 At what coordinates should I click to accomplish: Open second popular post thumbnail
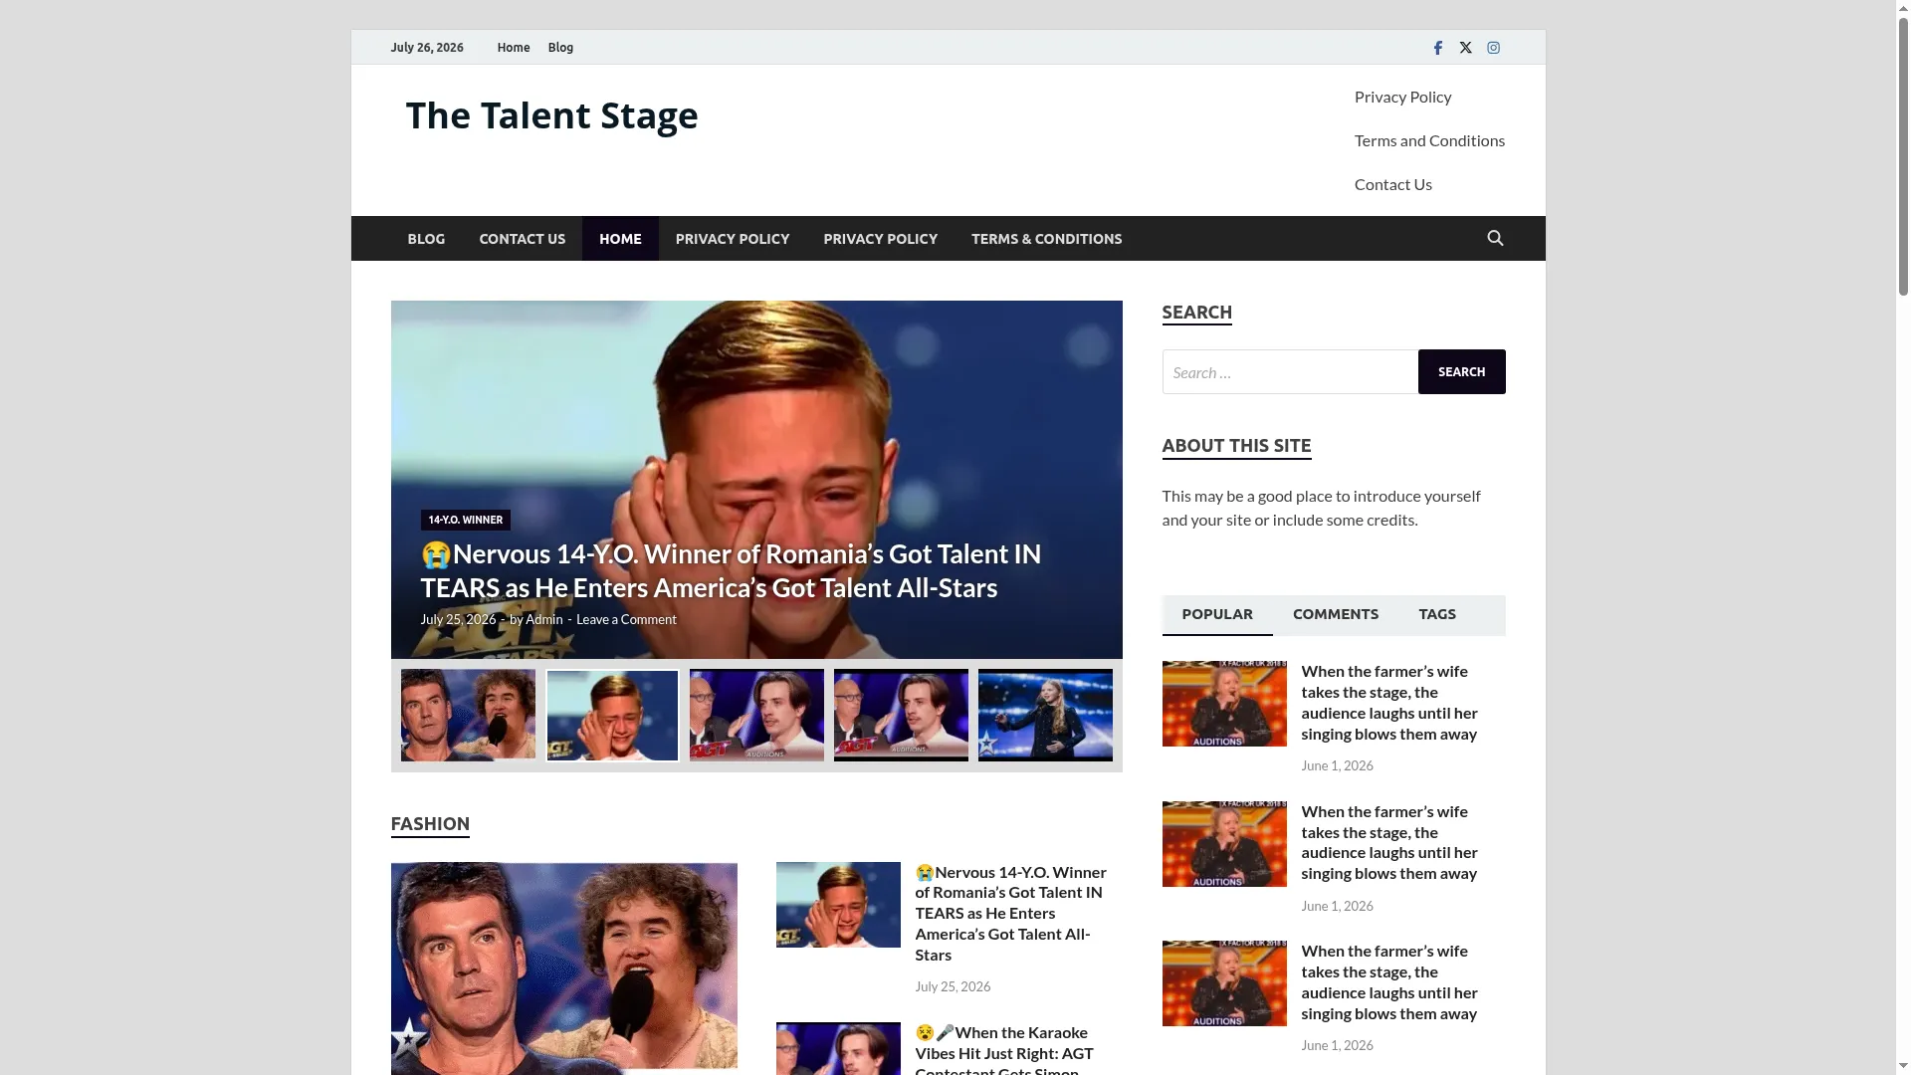click(1224, 844)
